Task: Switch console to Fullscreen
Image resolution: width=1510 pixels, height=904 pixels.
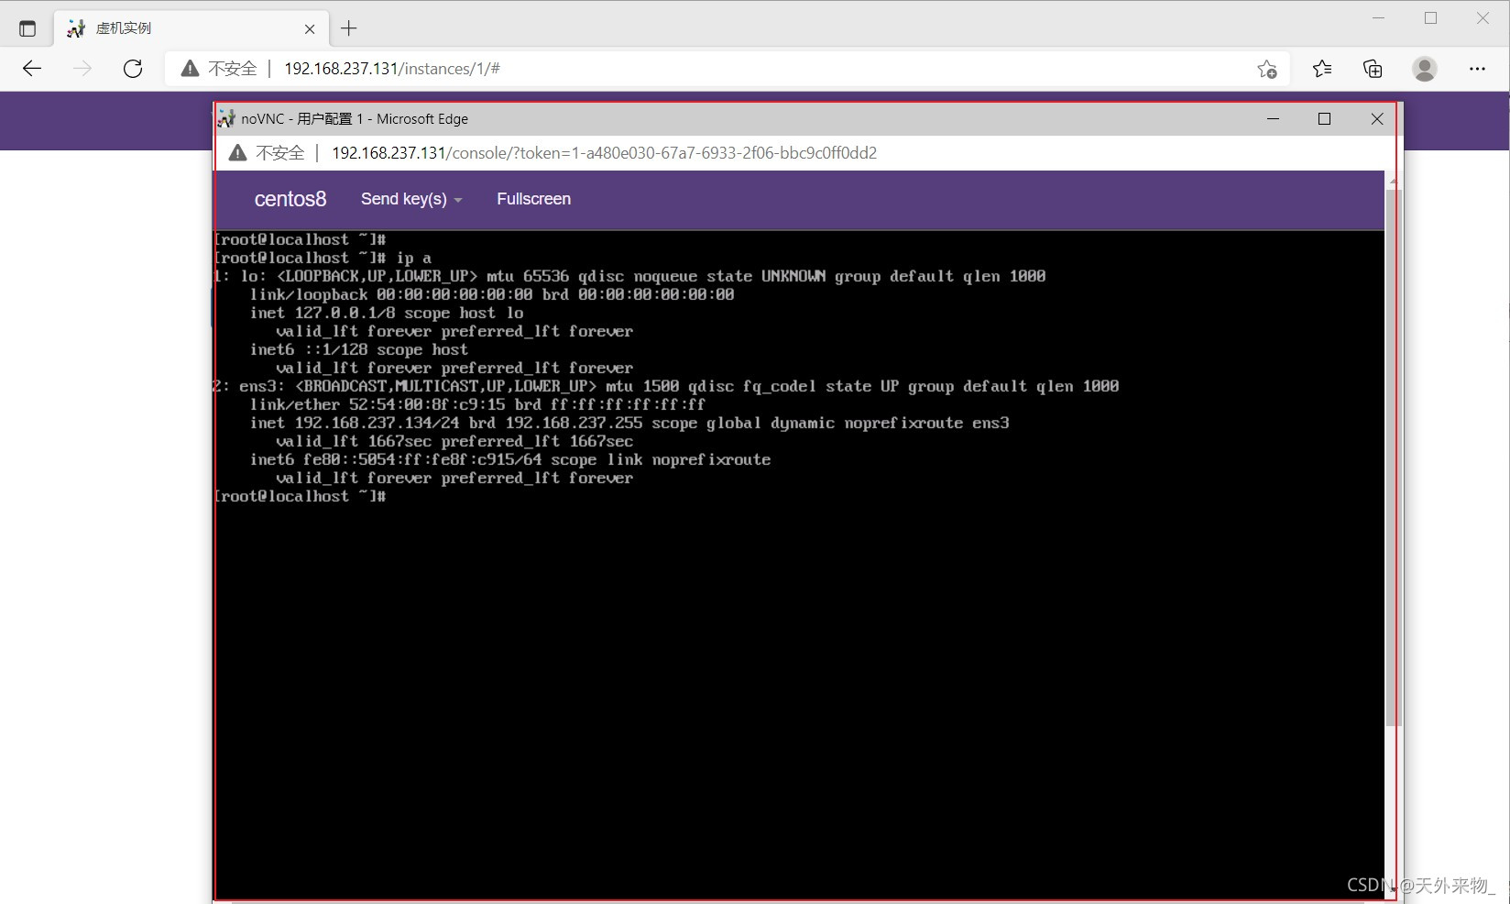Action: tap(533, 199)
